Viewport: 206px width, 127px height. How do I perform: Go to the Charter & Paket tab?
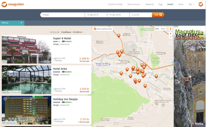pos(115,4)
